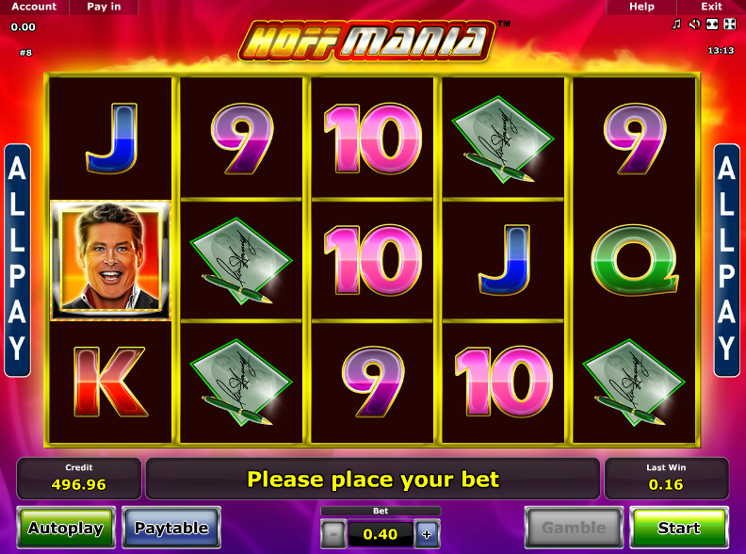Toggle the music note icon
The height and width of the screenshot is (554, 746).
click(676, 24)
